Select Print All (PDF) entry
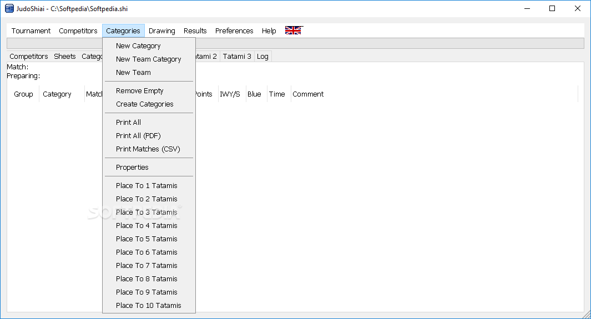Screen dimensions: 591x319 point(149,135)
